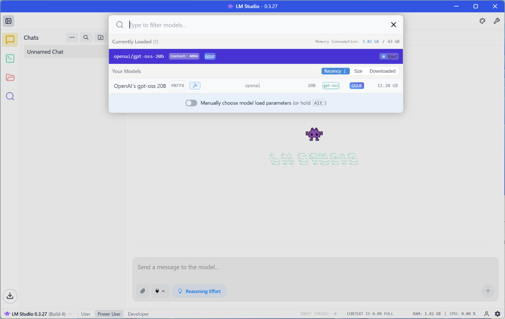The height and width of the screenshot is (319, 505).
Task: Click the Memory Consumption readout
Action: coord(357,42)
